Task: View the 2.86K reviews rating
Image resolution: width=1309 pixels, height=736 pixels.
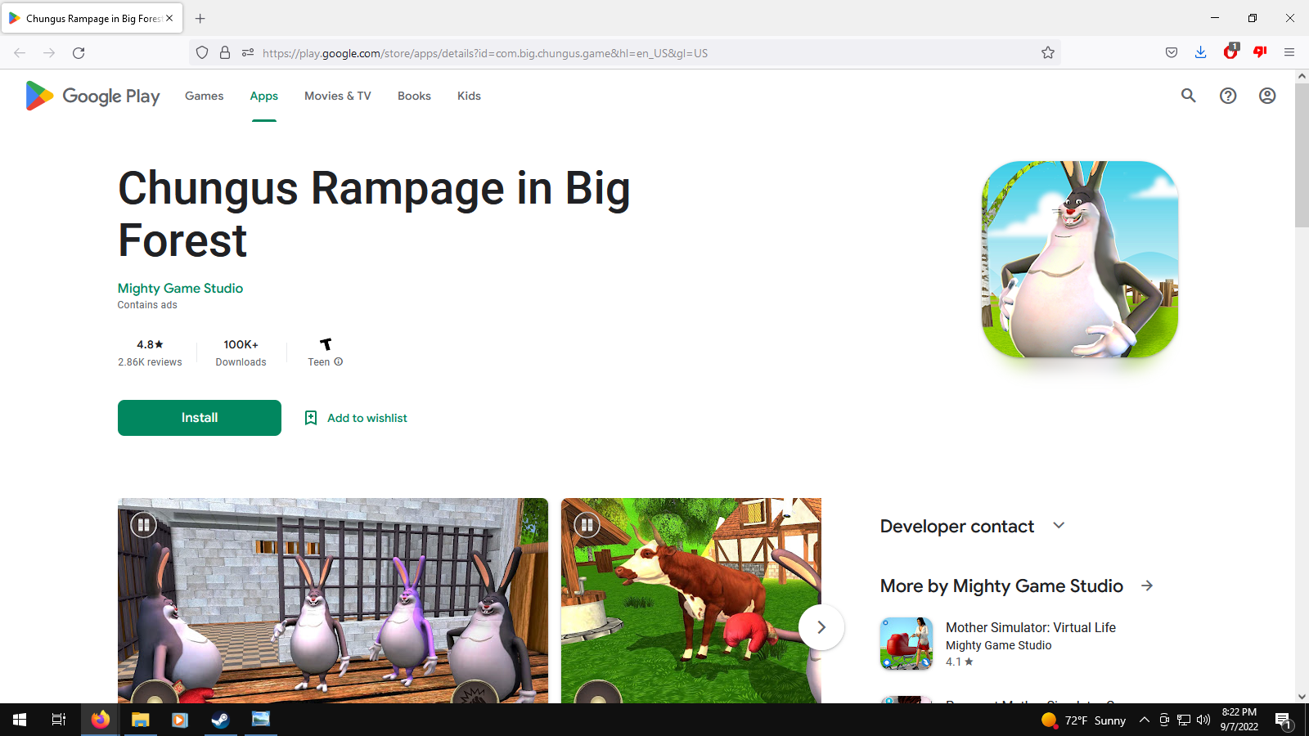Action: click(150, 353)
